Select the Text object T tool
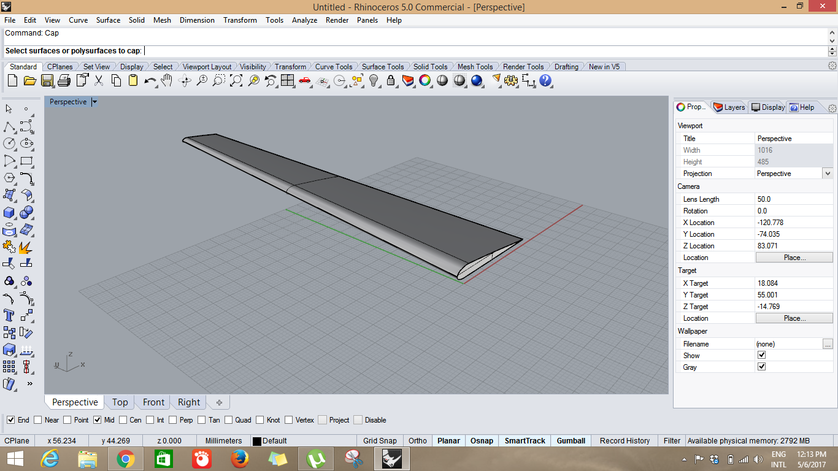 [9, 315]
